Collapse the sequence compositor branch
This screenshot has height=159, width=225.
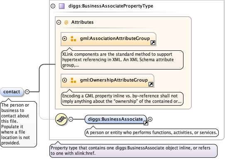click(x=71, y=119)
